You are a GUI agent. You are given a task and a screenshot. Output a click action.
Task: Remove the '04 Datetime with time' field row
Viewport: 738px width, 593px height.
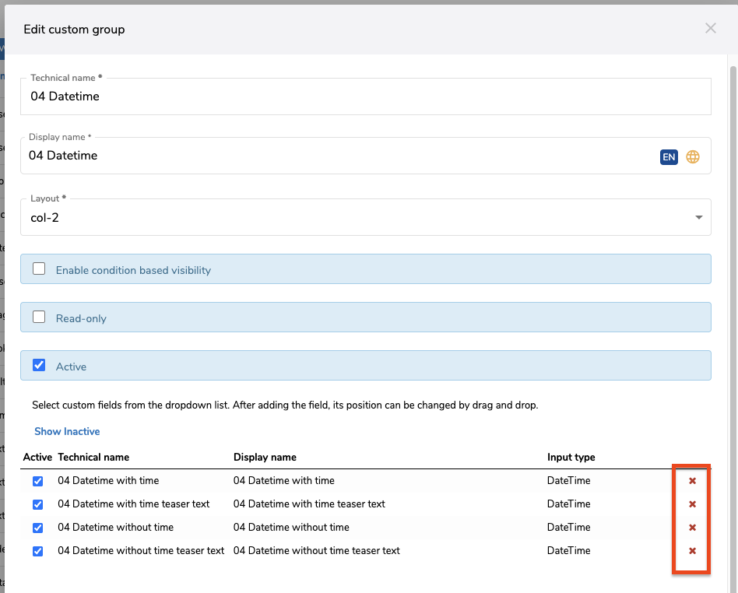click(692, 481)
